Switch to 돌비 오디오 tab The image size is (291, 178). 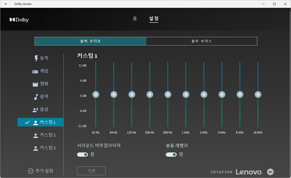90,41
